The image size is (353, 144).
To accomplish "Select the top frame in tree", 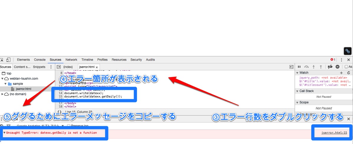I will (x=9, y=73).
